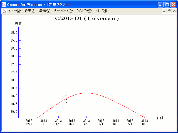This screenshot has width=178, height=133.
Task: Open the ヘルプ(H) menu
Action: 101,11
